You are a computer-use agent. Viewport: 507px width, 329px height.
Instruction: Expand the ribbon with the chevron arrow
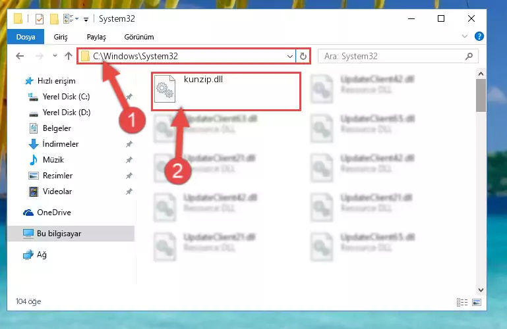click(465, 36)
